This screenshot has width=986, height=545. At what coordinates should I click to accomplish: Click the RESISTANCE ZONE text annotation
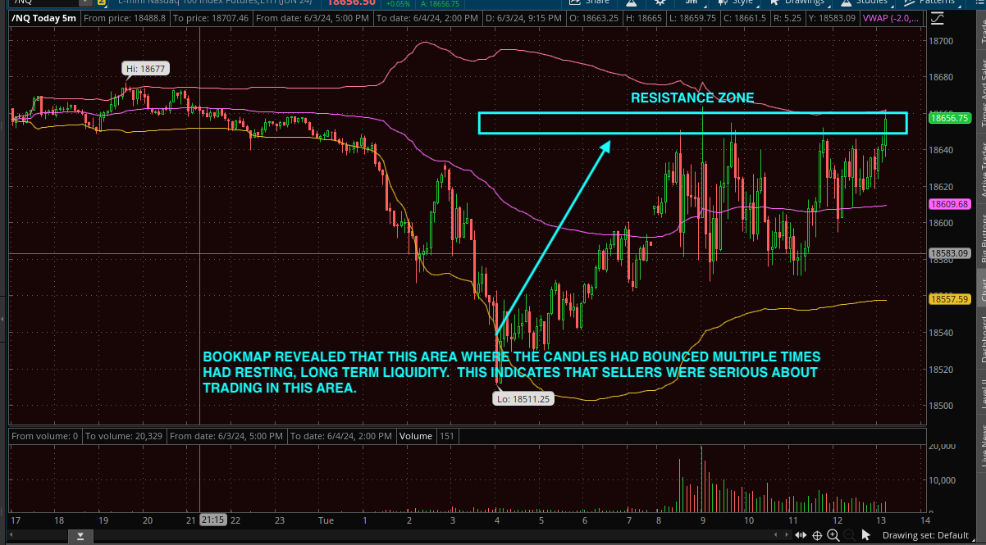[x=692, y=98]
